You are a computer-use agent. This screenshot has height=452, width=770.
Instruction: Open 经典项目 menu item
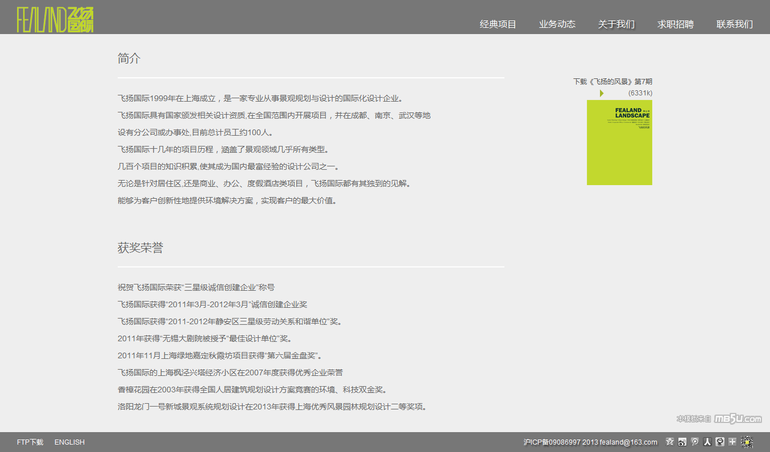(498, 24)
